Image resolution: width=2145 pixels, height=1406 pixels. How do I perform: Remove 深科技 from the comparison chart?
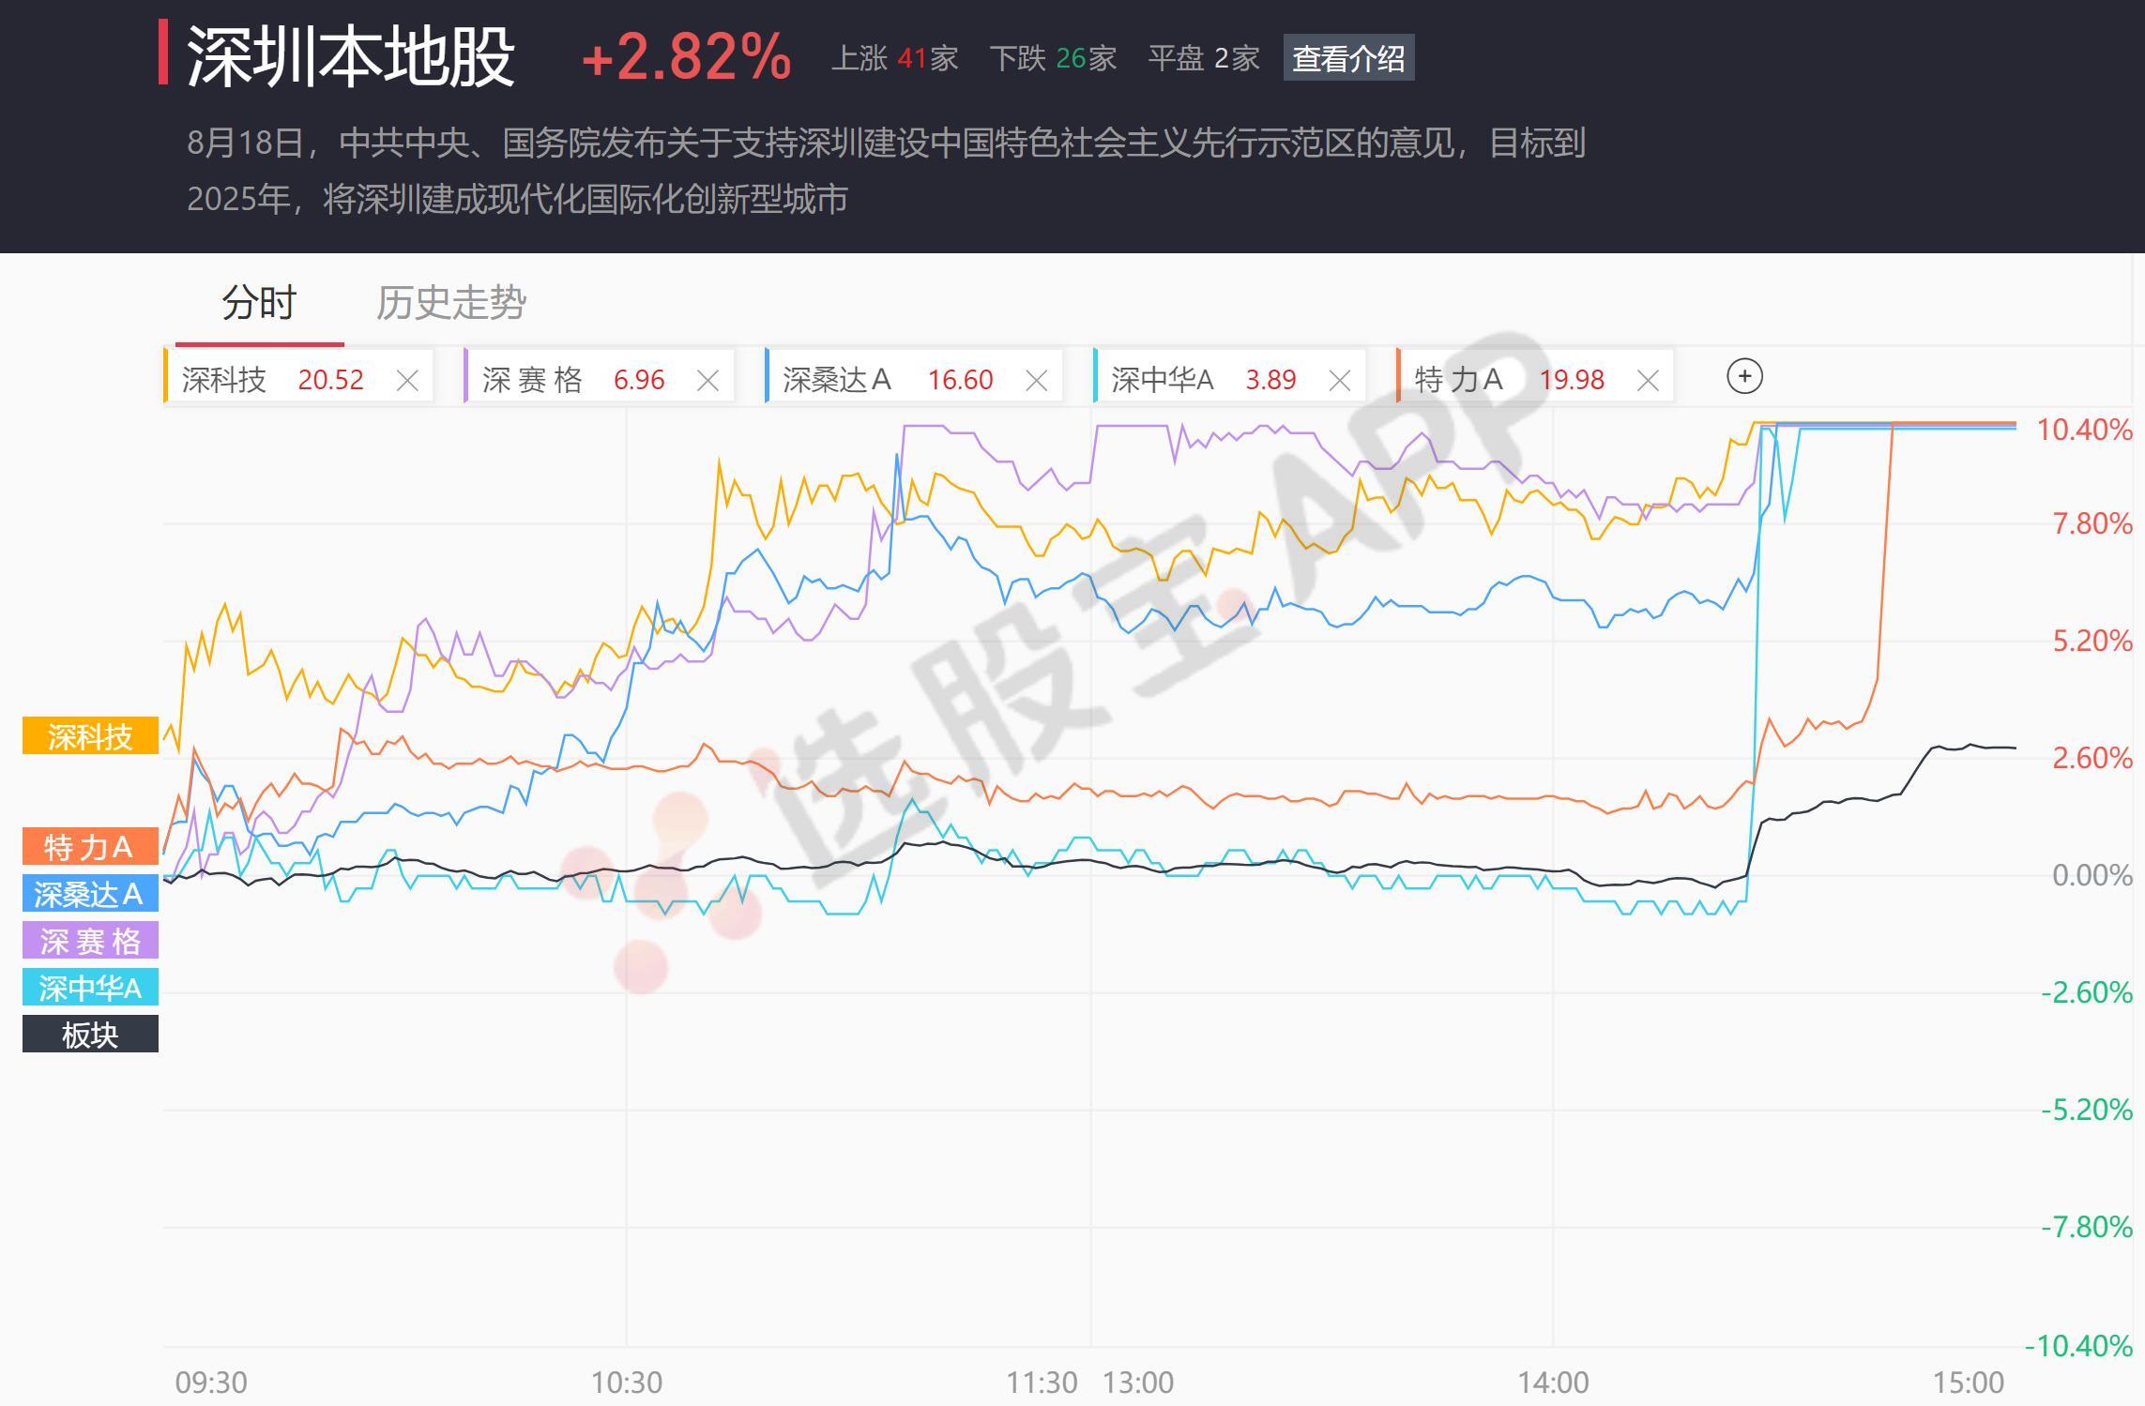(x=408, y=380)
